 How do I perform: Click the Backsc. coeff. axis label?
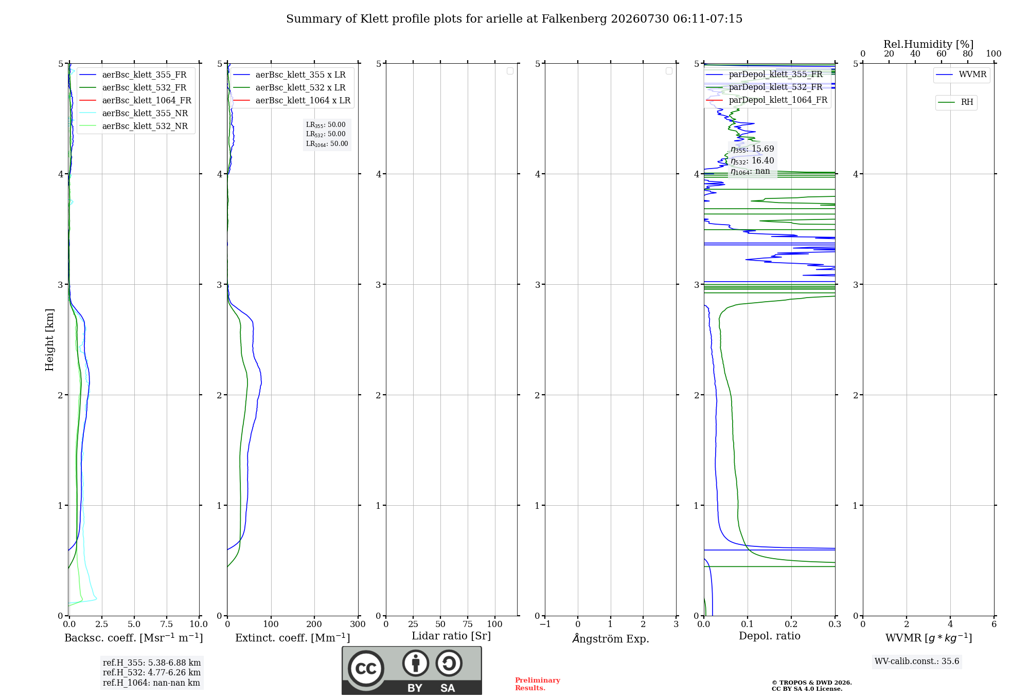click(x=134, y=638)
